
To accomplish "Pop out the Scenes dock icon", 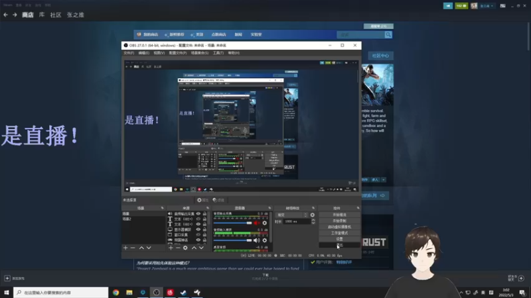I will [x=162, y=208].
